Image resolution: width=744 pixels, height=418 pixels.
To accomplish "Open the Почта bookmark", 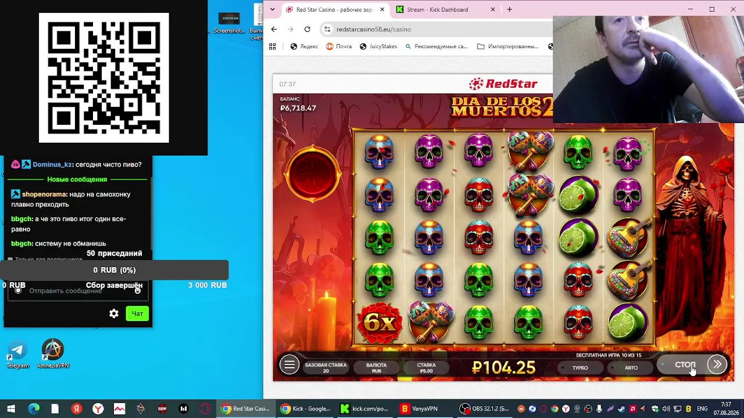I will click(339, 46).
